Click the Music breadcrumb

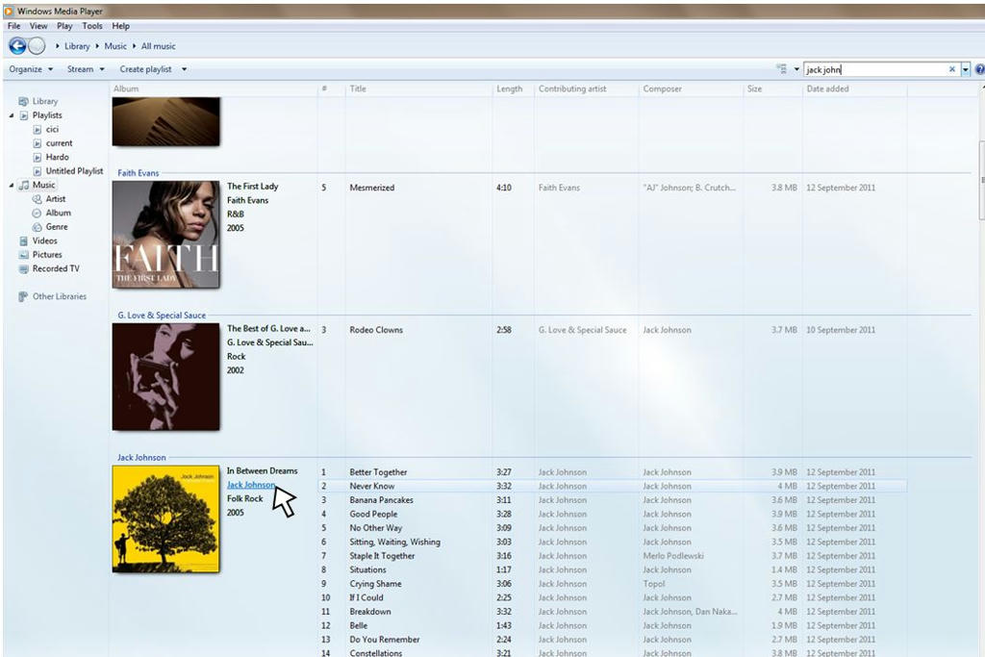pyautogui.click(x=115, y=46)
